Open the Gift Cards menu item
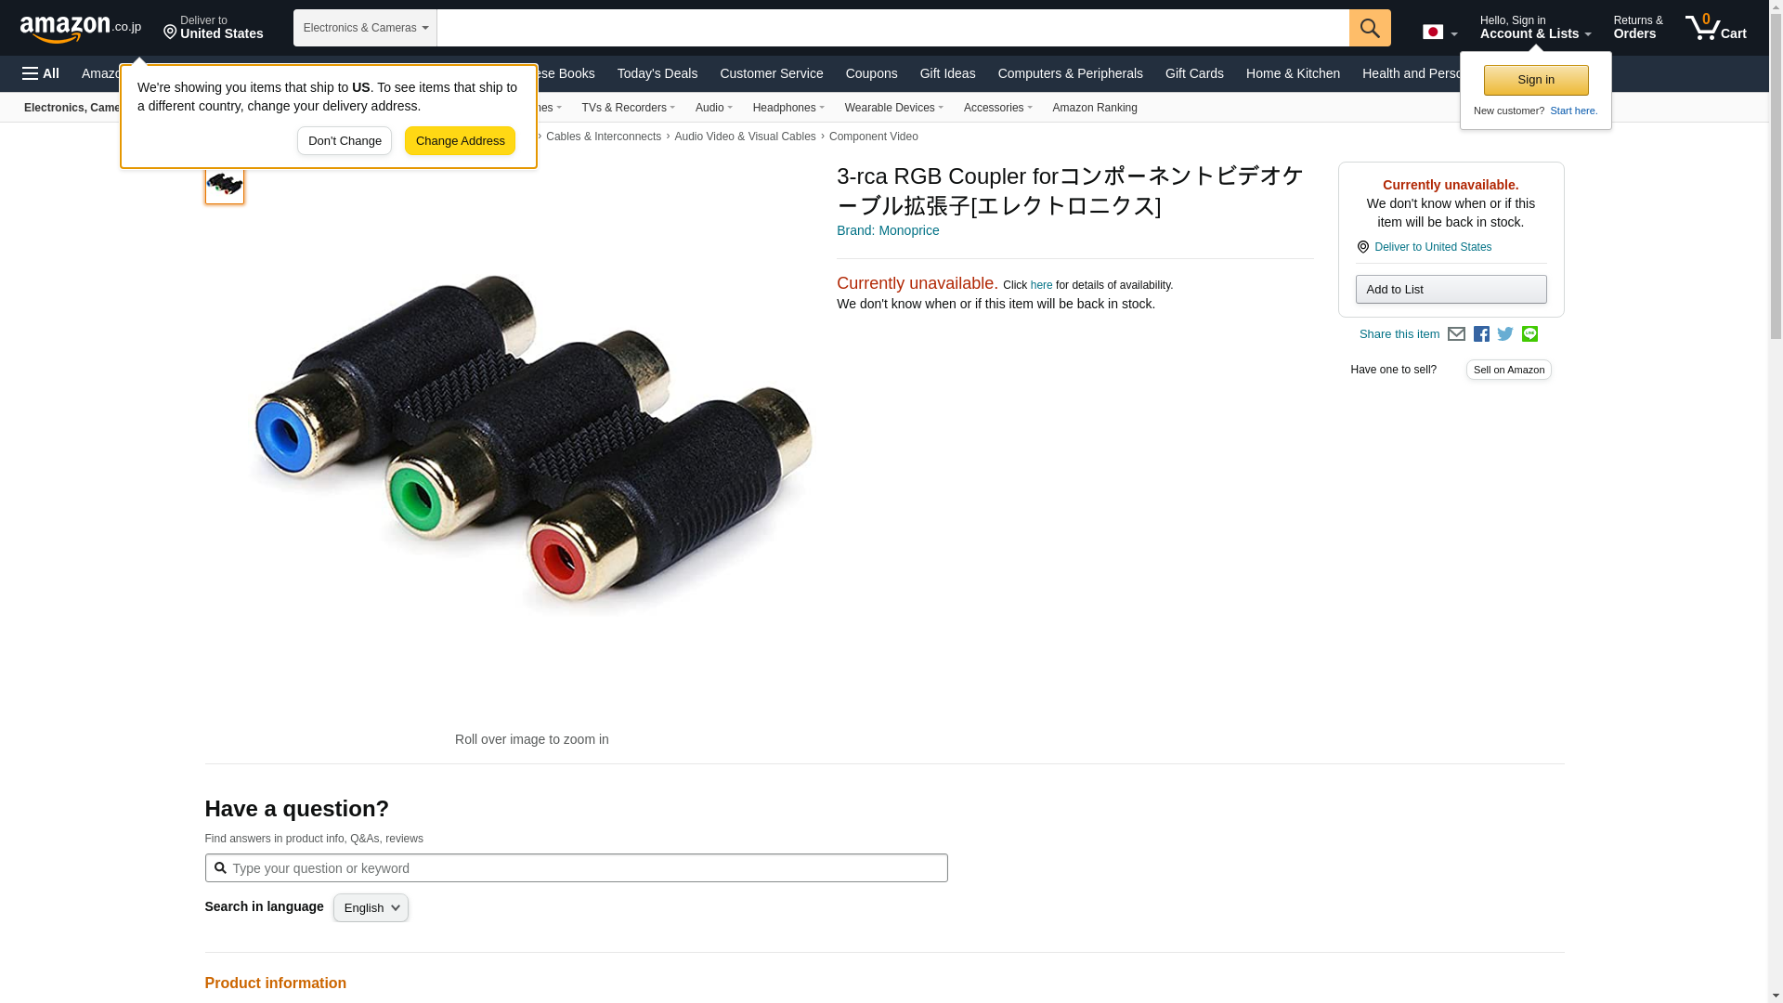 (x=1194, y=73)
